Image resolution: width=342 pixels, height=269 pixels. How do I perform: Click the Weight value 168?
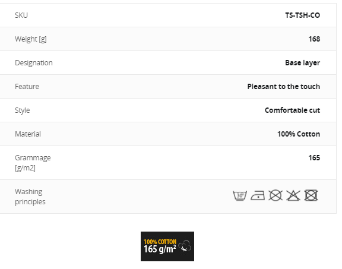[314, 39]
